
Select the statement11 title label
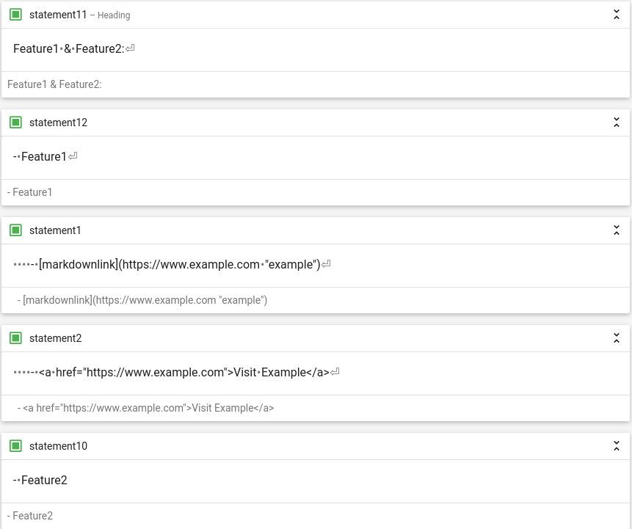coord(58,15)
